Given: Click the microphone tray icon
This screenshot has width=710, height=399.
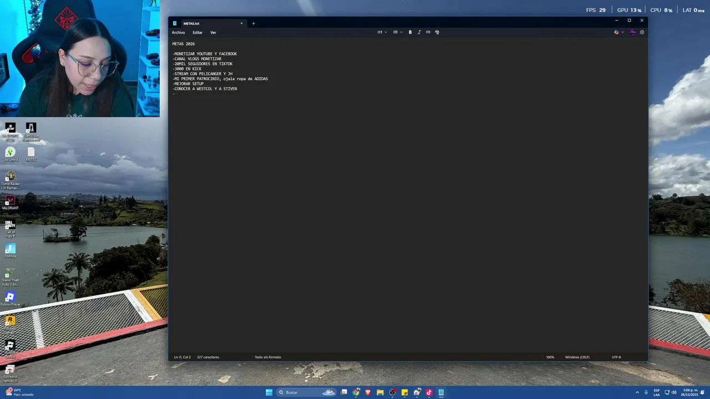Looking at the screenshot, I should coord(646,392).
